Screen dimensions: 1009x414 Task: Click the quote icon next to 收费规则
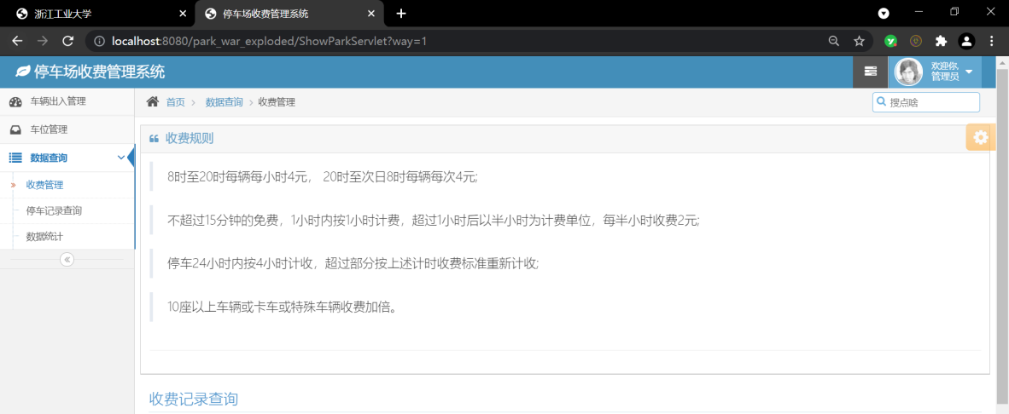(x=154, y=139)
